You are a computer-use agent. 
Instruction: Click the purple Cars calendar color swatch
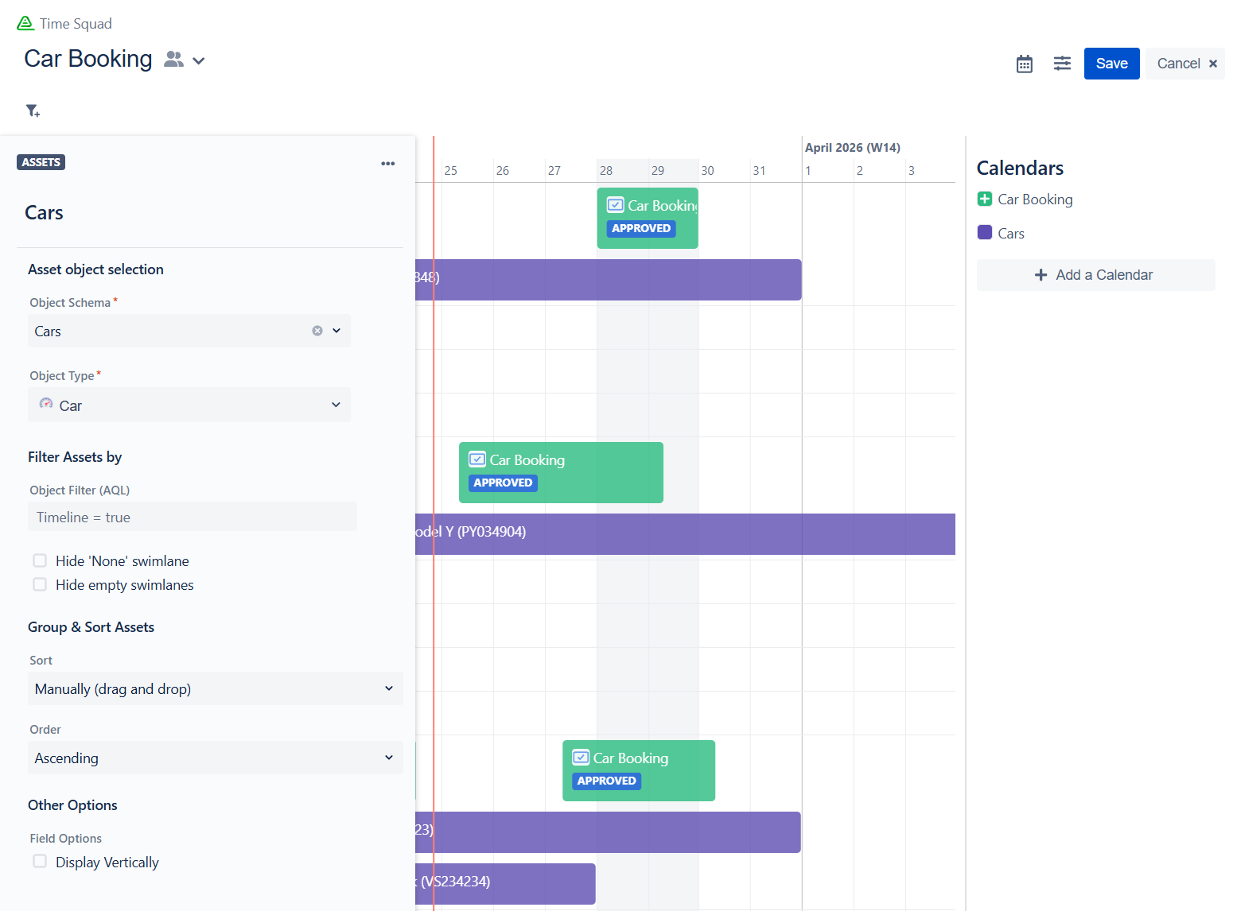pyautogui.click(x=985, y=233)
